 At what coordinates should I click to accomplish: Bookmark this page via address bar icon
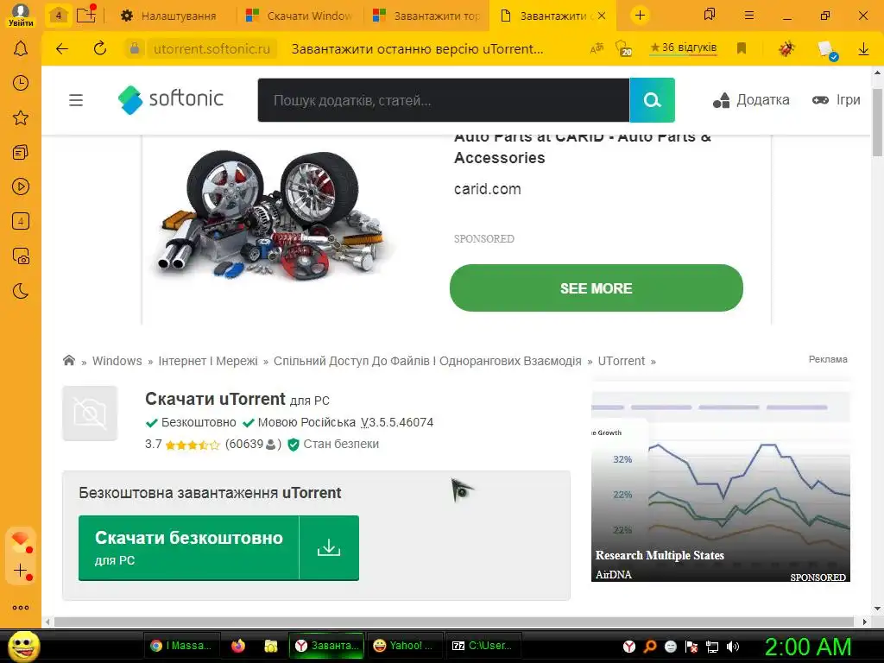pyautogui.click(x=742, y=48)
